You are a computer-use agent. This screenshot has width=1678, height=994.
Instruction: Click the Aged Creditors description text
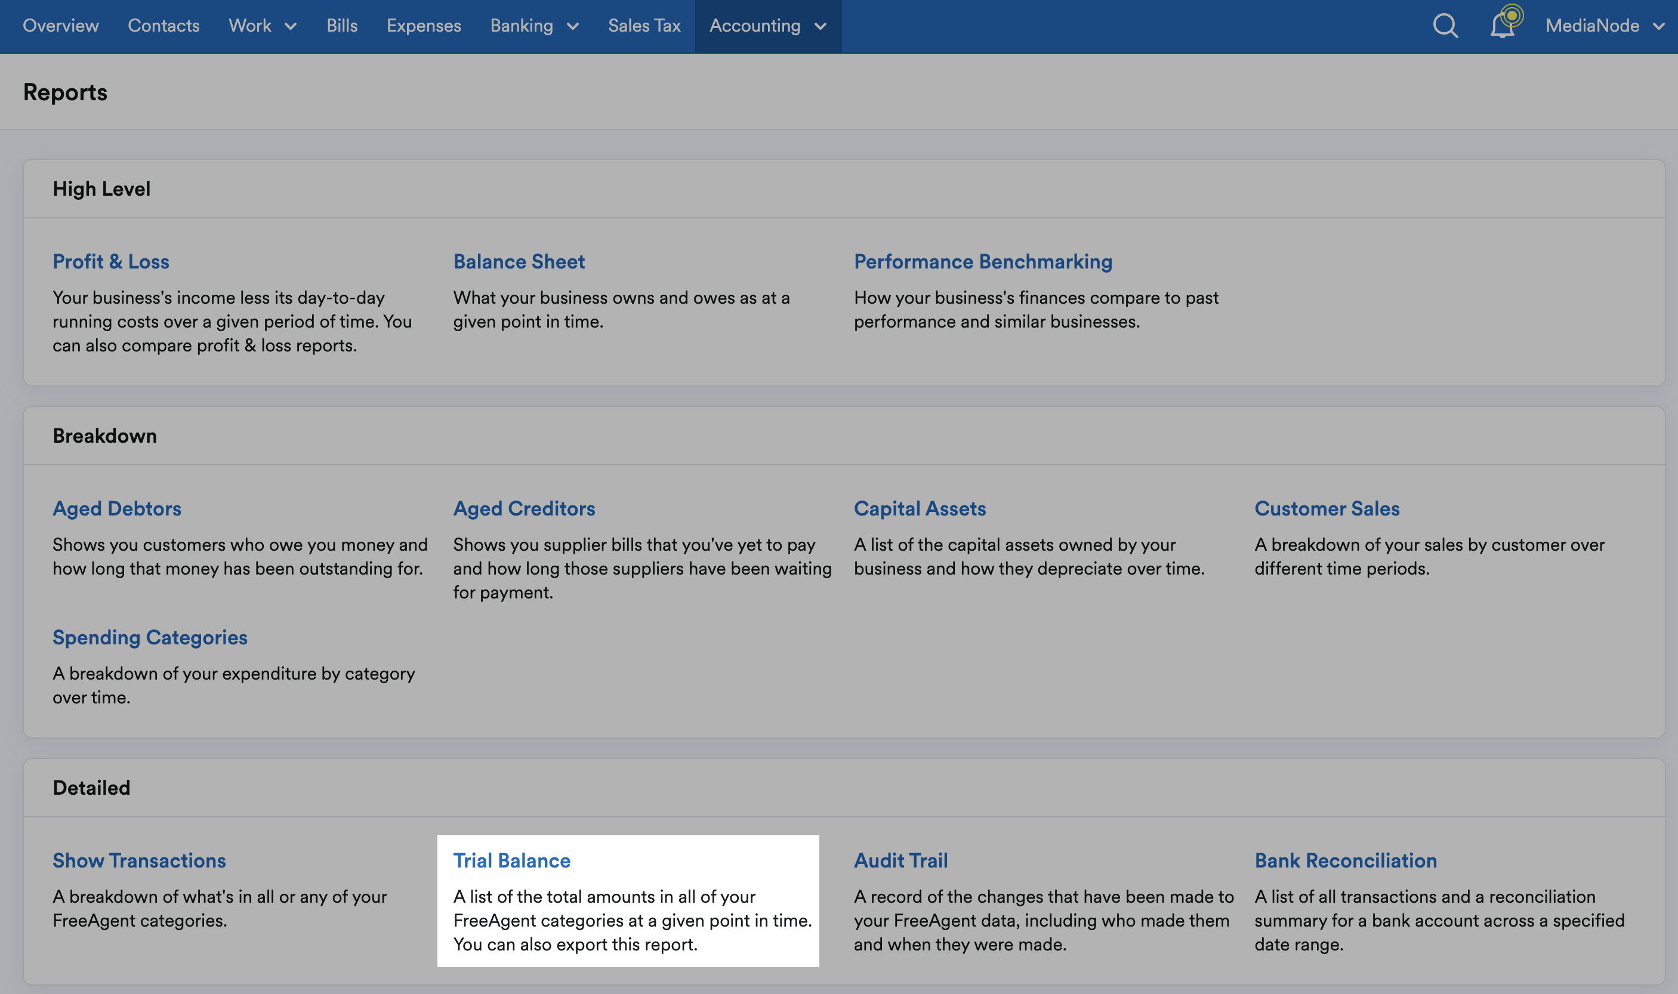643,569
